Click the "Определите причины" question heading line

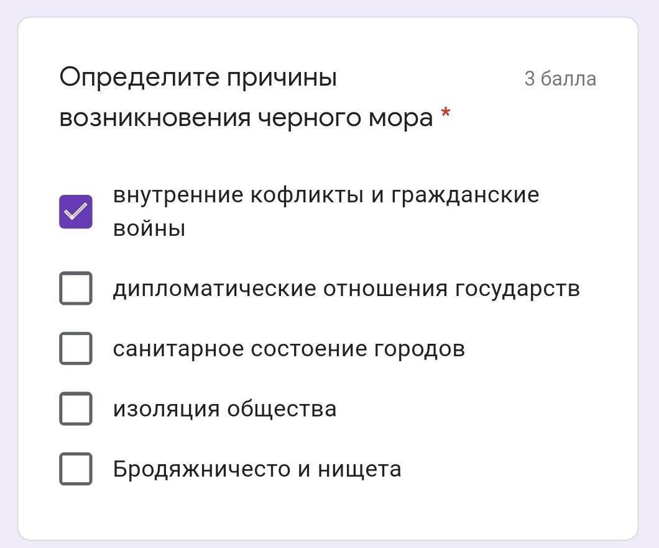pos(198,78)
